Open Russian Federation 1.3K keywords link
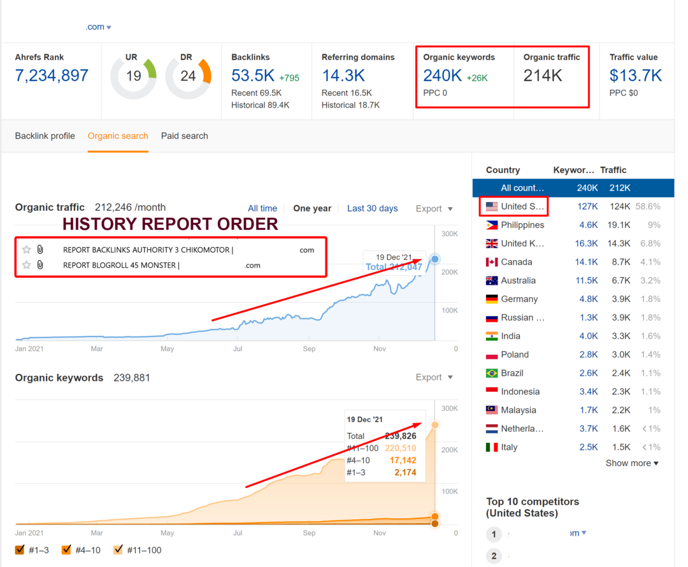 [x=589, y=318]
